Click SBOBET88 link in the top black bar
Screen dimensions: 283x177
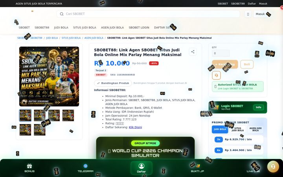point(238,4)
